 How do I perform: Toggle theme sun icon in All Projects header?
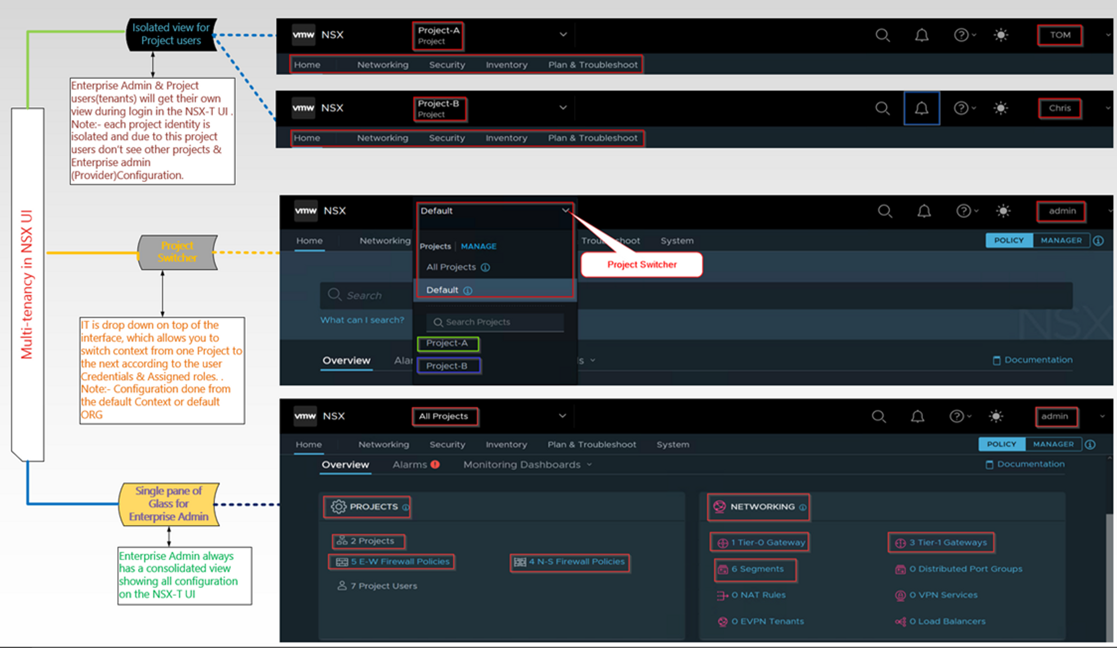coord(996,416)
